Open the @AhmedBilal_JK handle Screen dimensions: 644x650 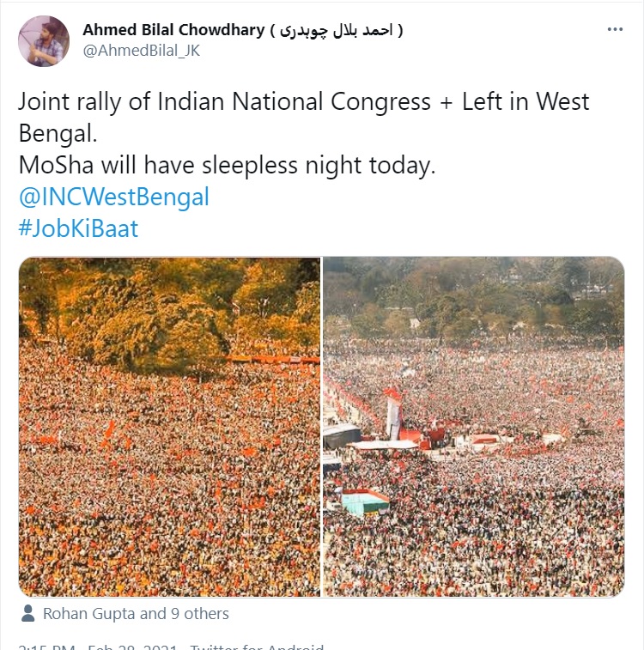[141, 51]
